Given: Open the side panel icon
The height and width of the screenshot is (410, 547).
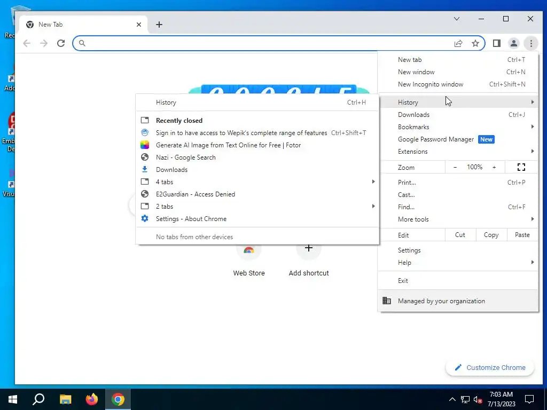Looking at the screenshot, I should pyautogui.click(x=497, y=43).
